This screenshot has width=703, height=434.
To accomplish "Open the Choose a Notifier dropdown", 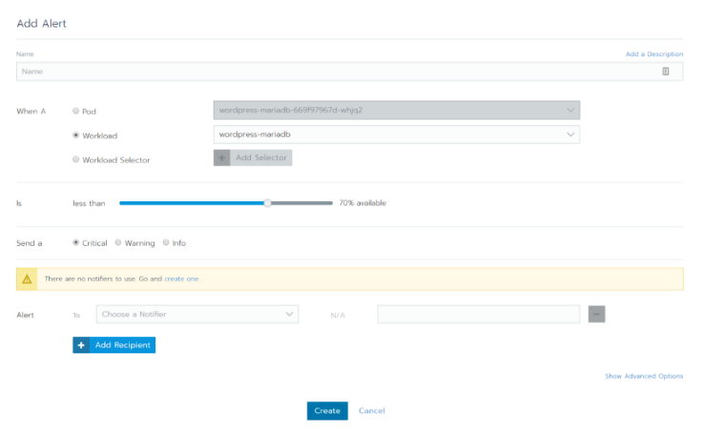I will click(x=197, y=314).
